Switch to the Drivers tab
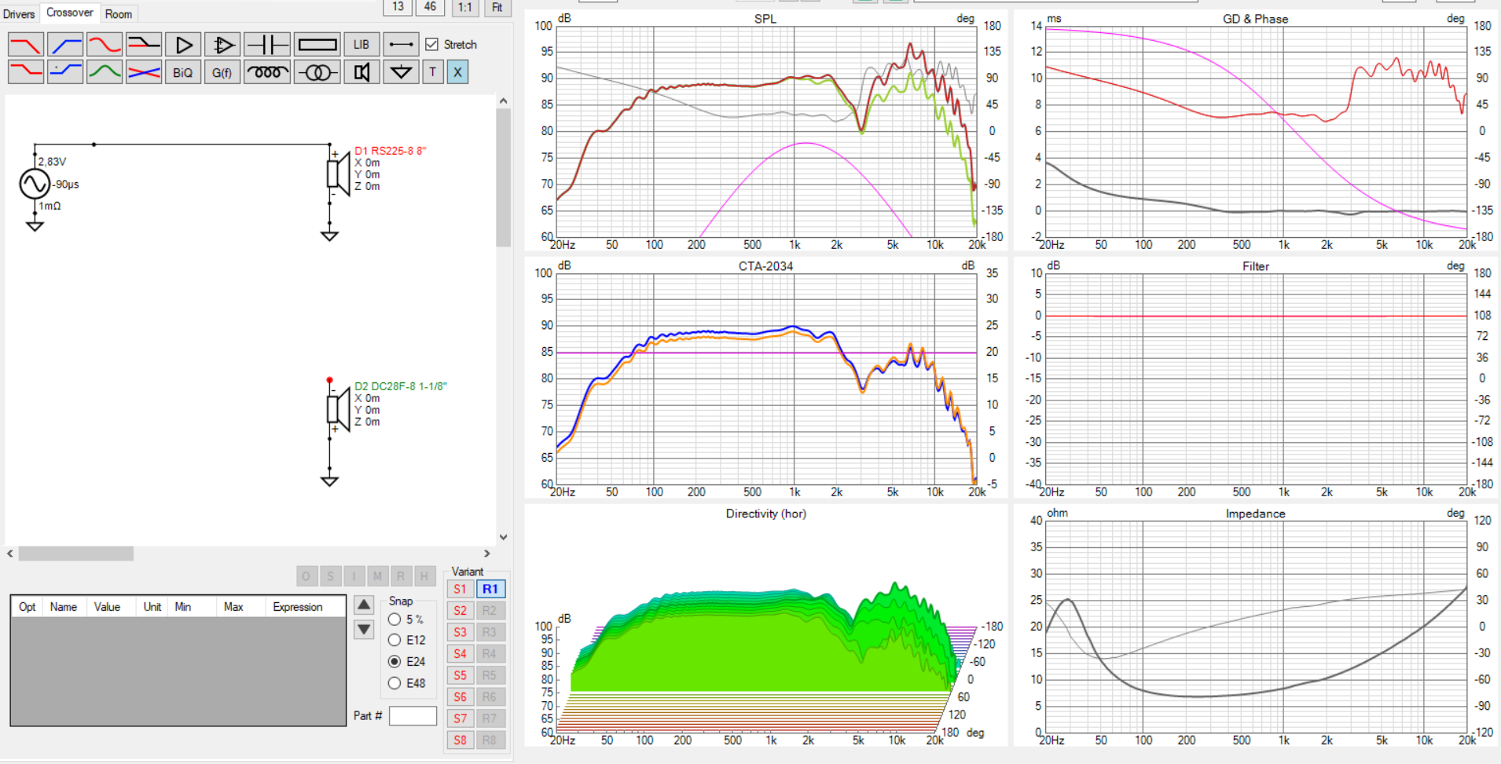Viewport: 1501px width, 764px height. (19, 14)
